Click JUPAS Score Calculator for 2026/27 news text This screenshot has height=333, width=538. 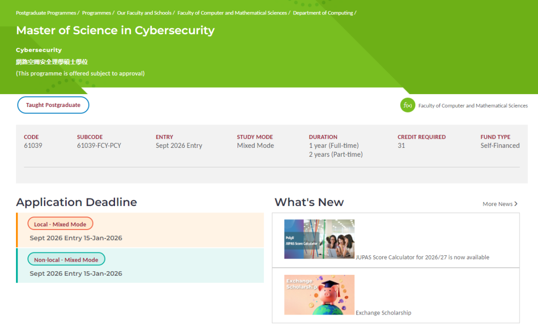(422, 257)
